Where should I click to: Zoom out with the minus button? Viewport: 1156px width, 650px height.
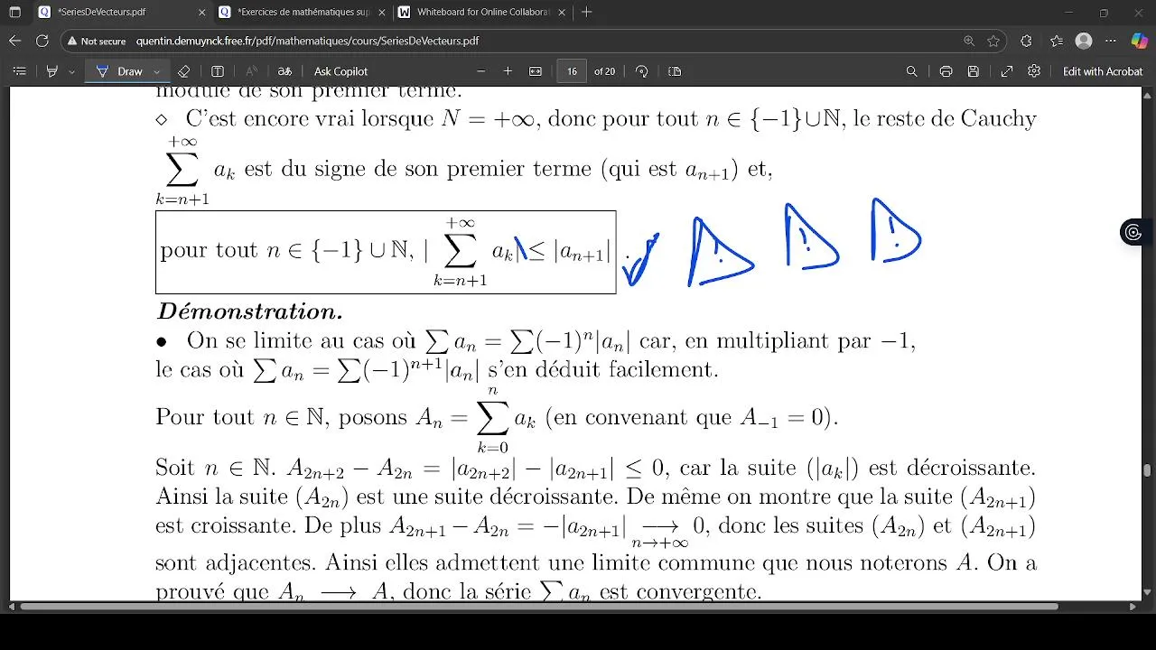click(x=480, y=71)
